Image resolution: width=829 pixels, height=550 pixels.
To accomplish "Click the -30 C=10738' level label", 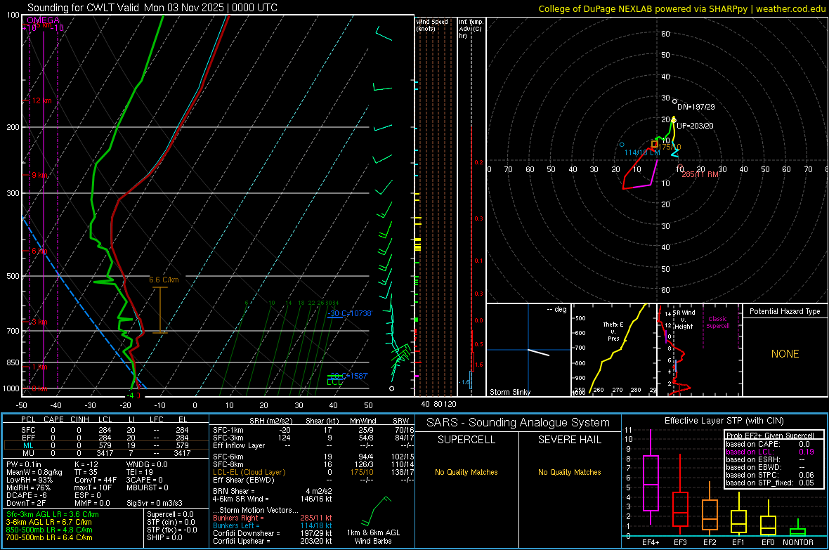I will (351, 313).
